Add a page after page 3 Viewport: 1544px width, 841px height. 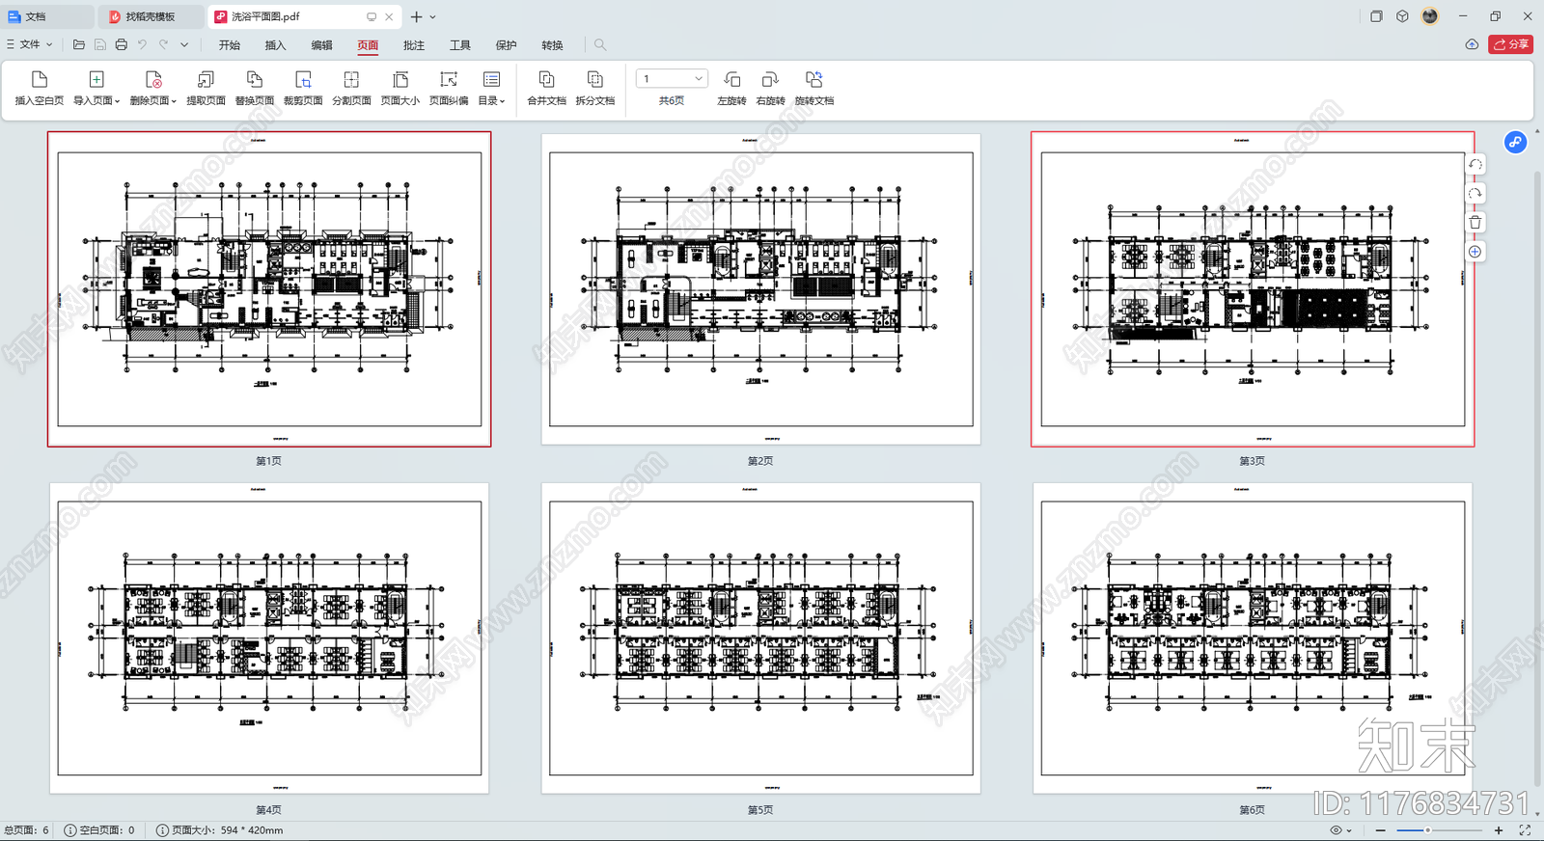pos(1475,252)
